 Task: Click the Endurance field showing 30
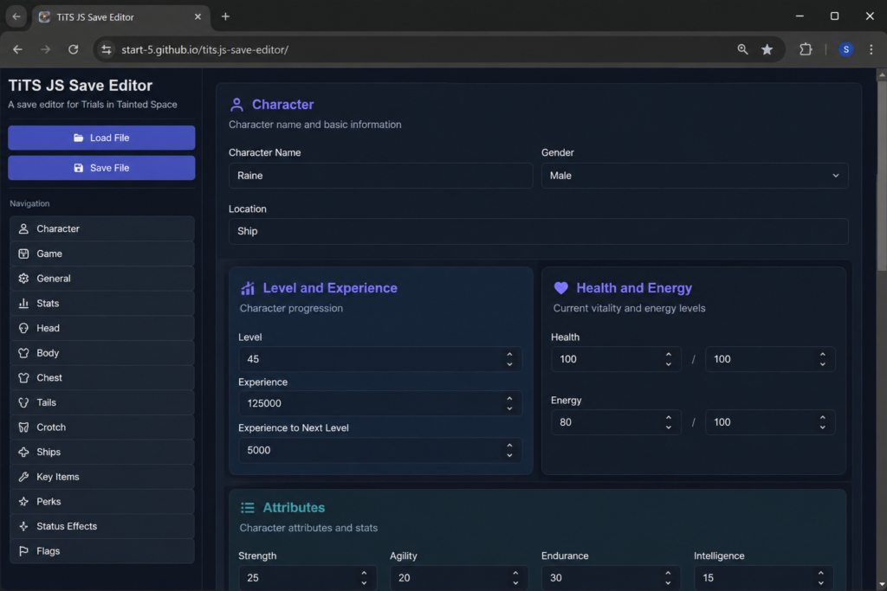(611, 578)
